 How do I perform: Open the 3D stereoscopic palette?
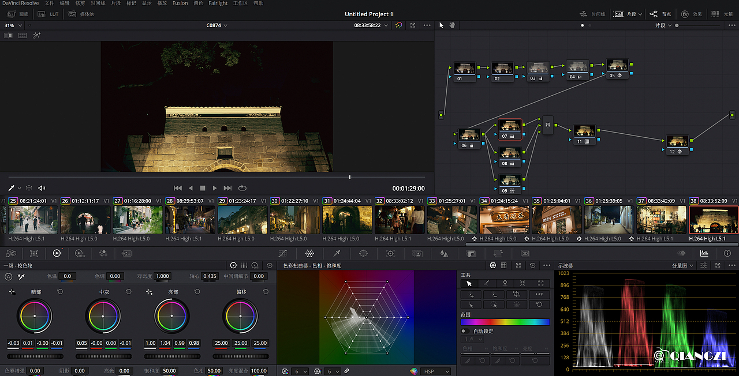(x=525, y=253)
